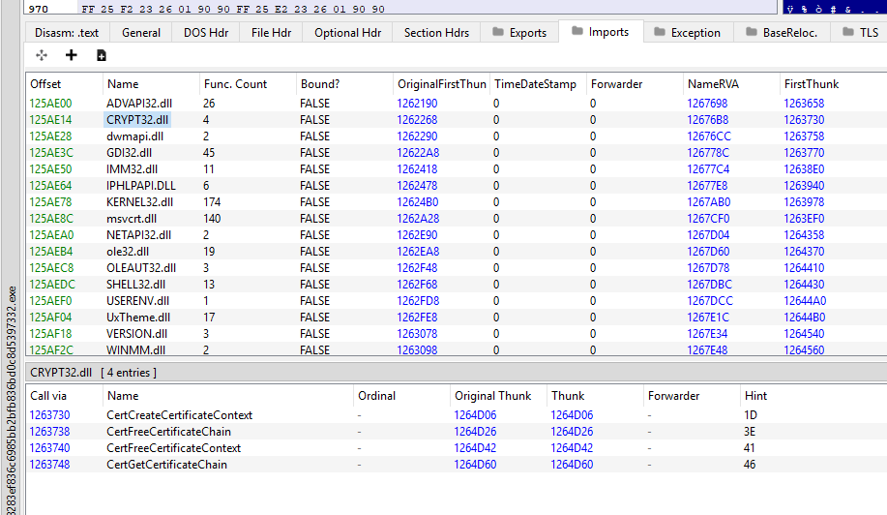
Task: Select the IPHLPAPI.DLL import entry
Action: pyautogui.click(x=456, y=186)
